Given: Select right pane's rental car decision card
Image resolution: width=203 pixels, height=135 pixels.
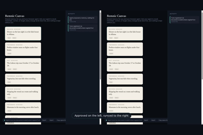Looking at the screenshot, I should (x=125, y=94).
